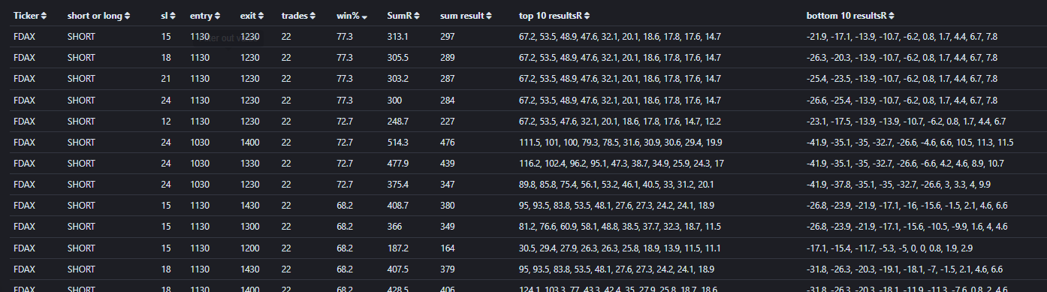Select the SumR value 313.1
The image size is (1047, 292).
point(397,37)
